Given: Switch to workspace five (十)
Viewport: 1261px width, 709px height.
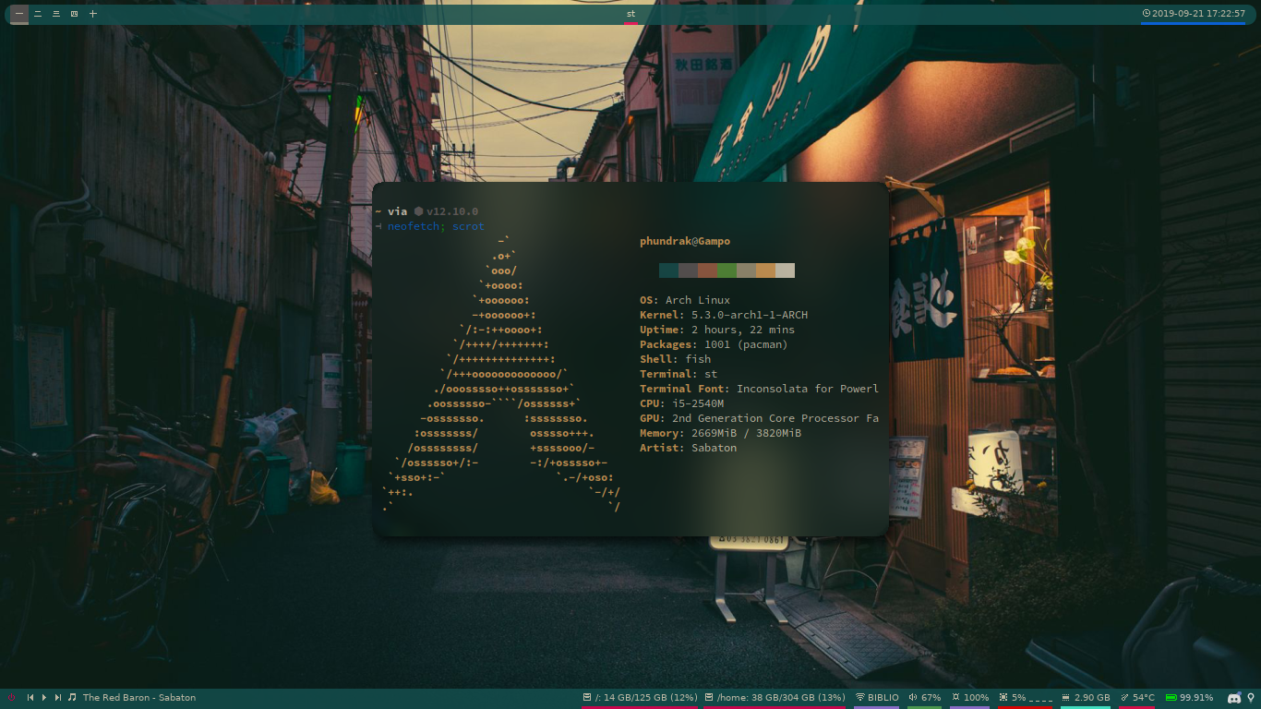Looking at the screenshot, I should pyautogui.click(x=92, y=14).
